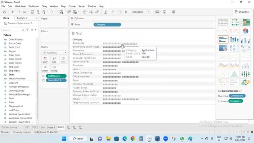This screenshot has height=143, width=254.
Task: Click the Tableau start page logo icon
Action: (x=4, y=12)
